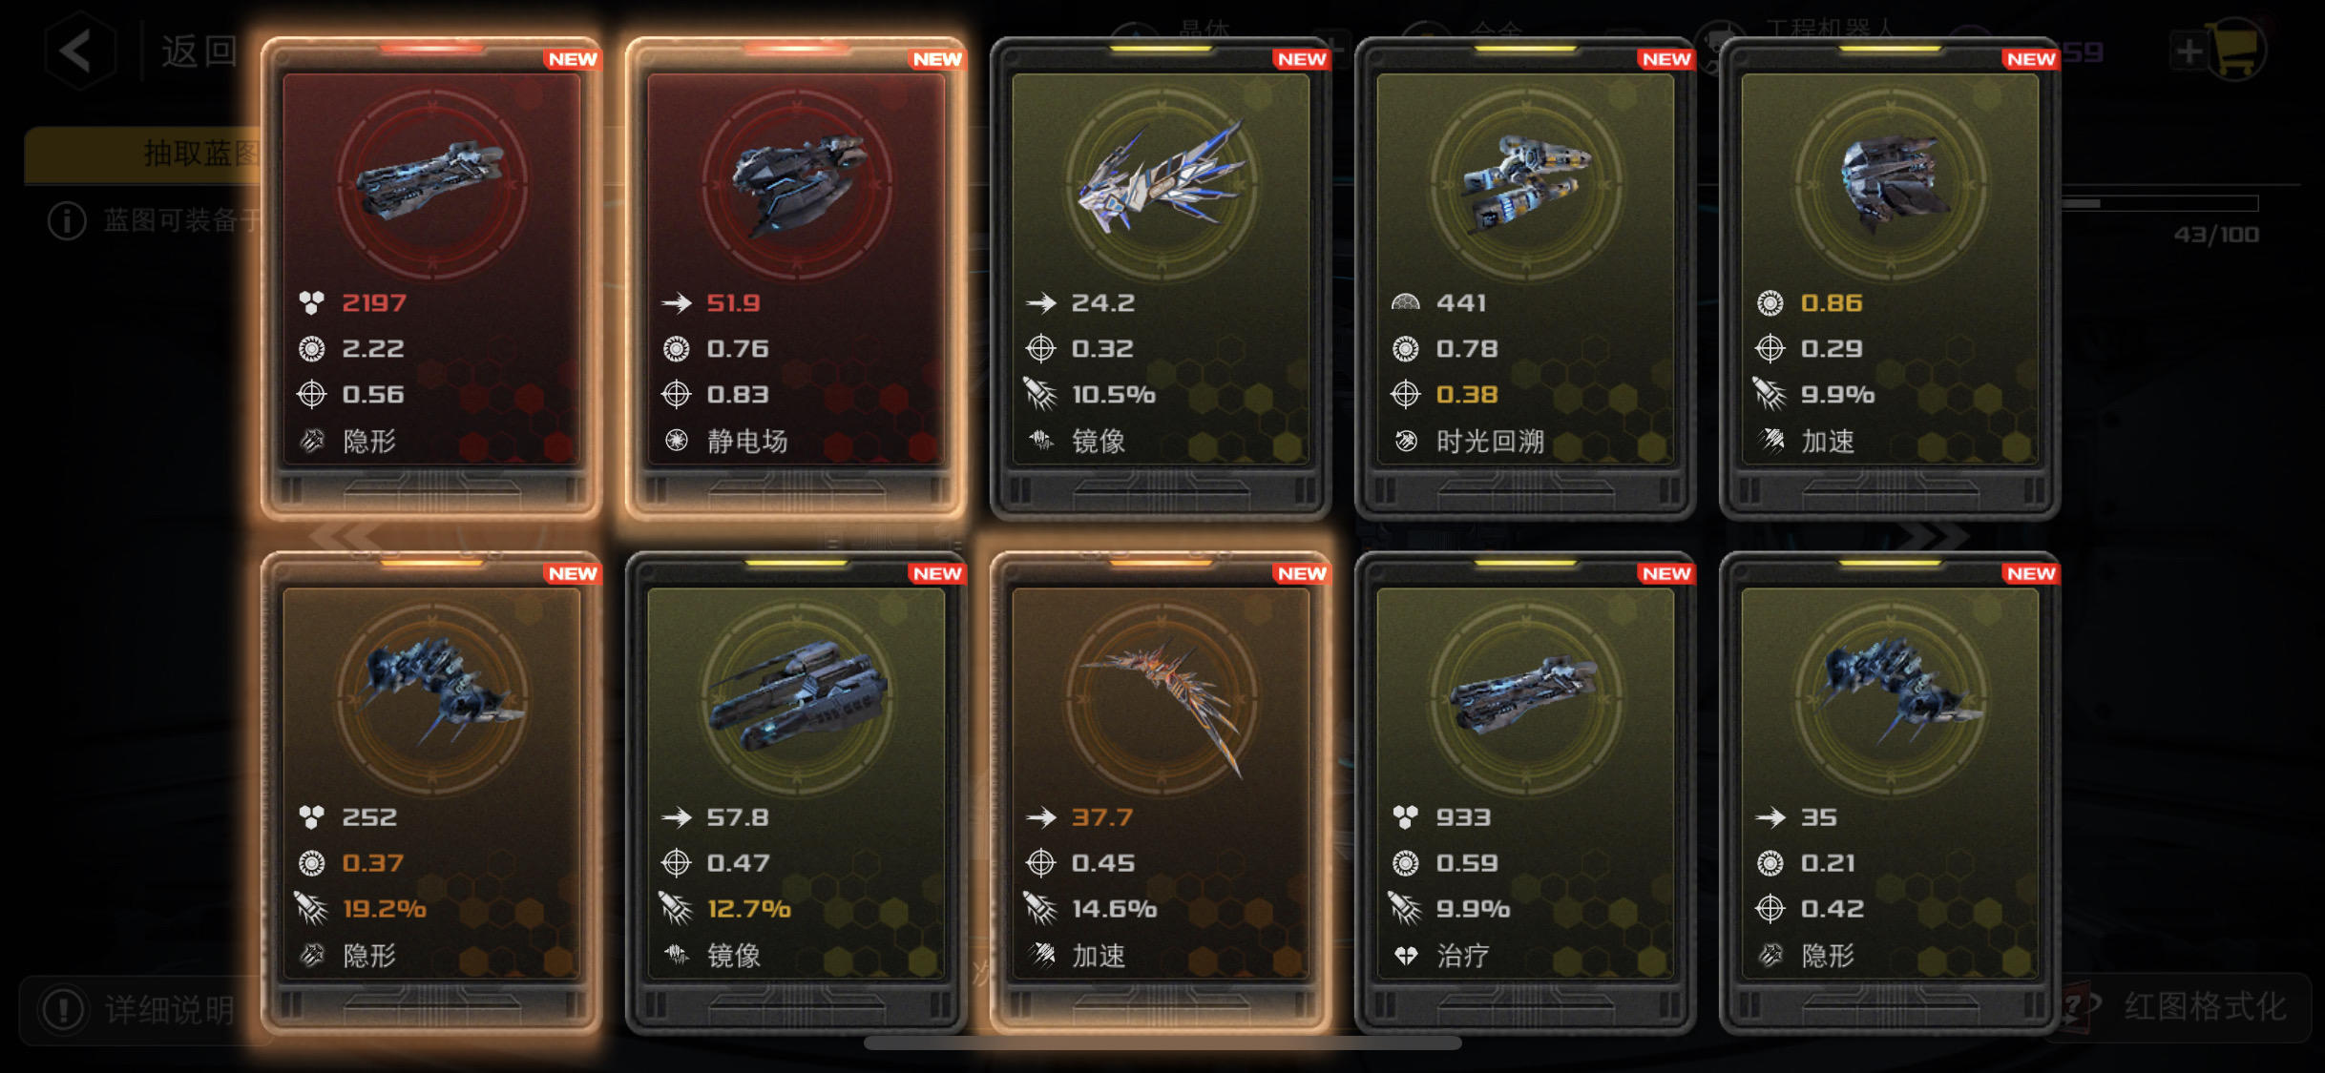2325x1073 pixels.
Task: Select the 时光回溯 blueprint card
Action: coord(1525,279)
